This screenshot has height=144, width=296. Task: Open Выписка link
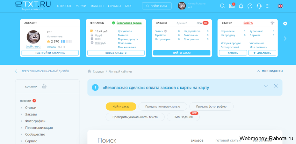[123, 35]
